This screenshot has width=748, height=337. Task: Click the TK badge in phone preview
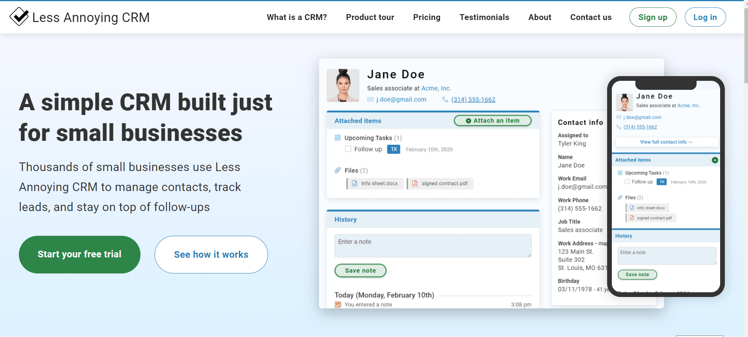pyautogui.click(x=662, y=182)
